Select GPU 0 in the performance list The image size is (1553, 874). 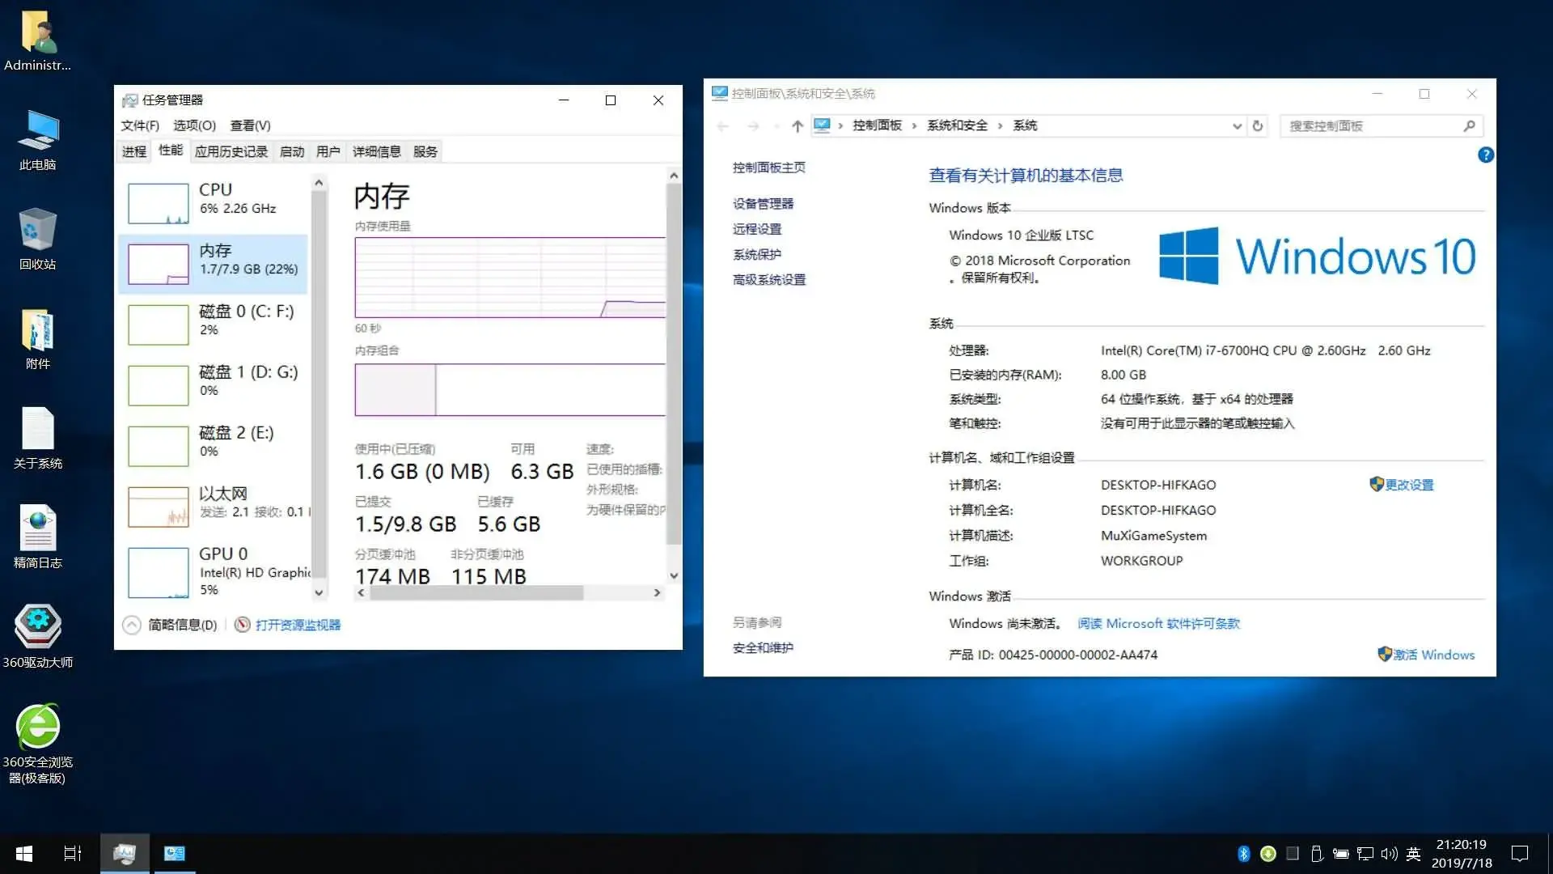214,571
